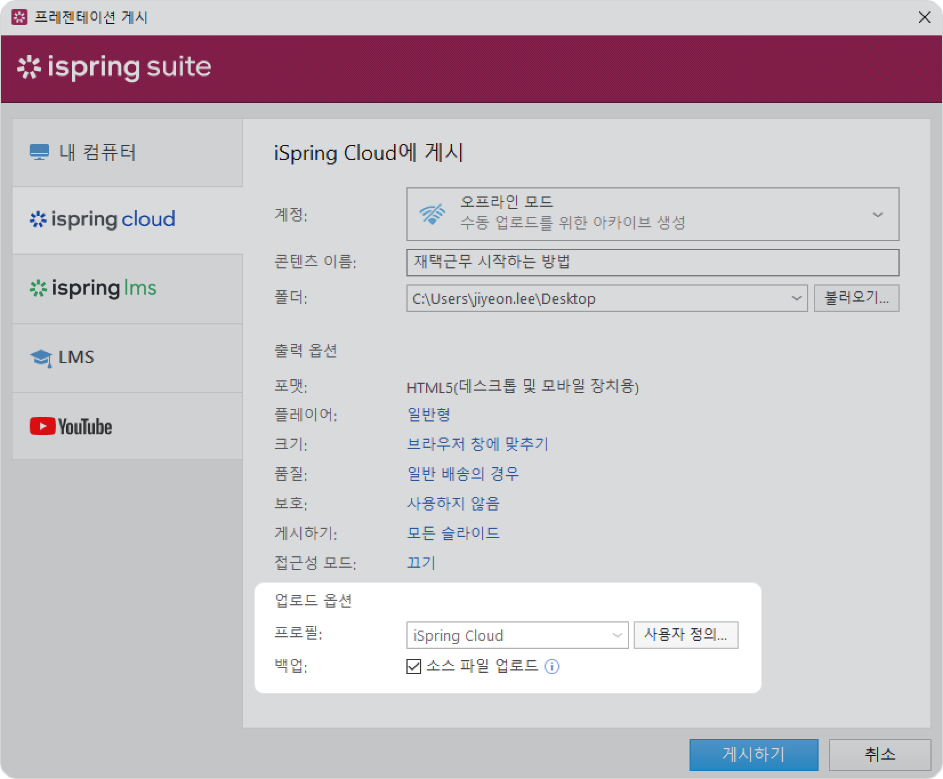Open the 폴더 path dropdown
The height and width of the screenshot is (779, 943).
click(x=796, y=299)
